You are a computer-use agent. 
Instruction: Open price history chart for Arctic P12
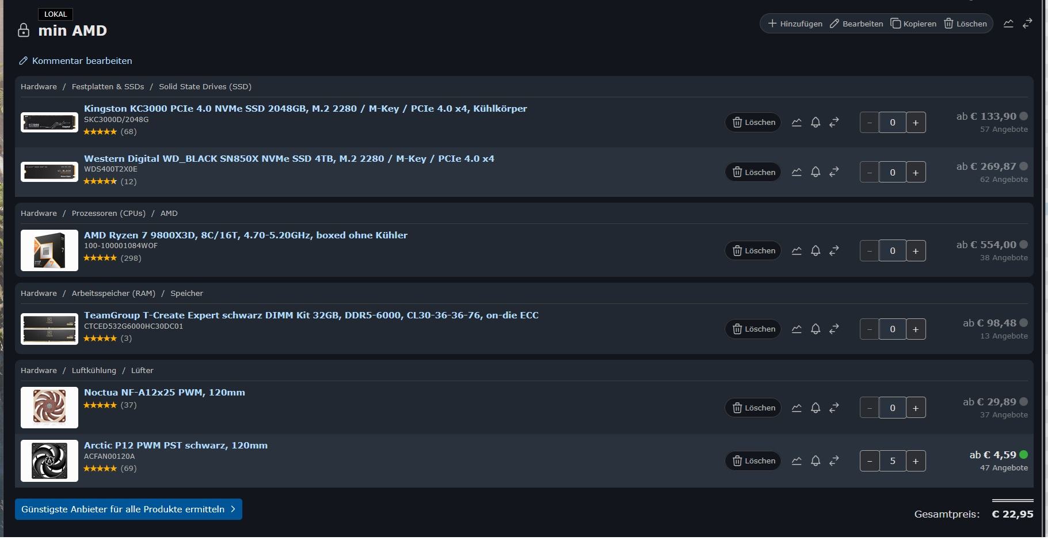[x=797, y=461]
